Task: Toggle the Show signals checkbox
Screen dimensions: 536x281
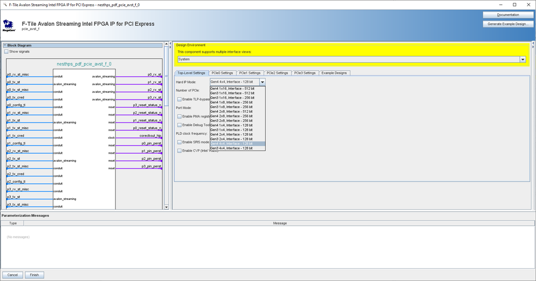Action: (6, 52)
